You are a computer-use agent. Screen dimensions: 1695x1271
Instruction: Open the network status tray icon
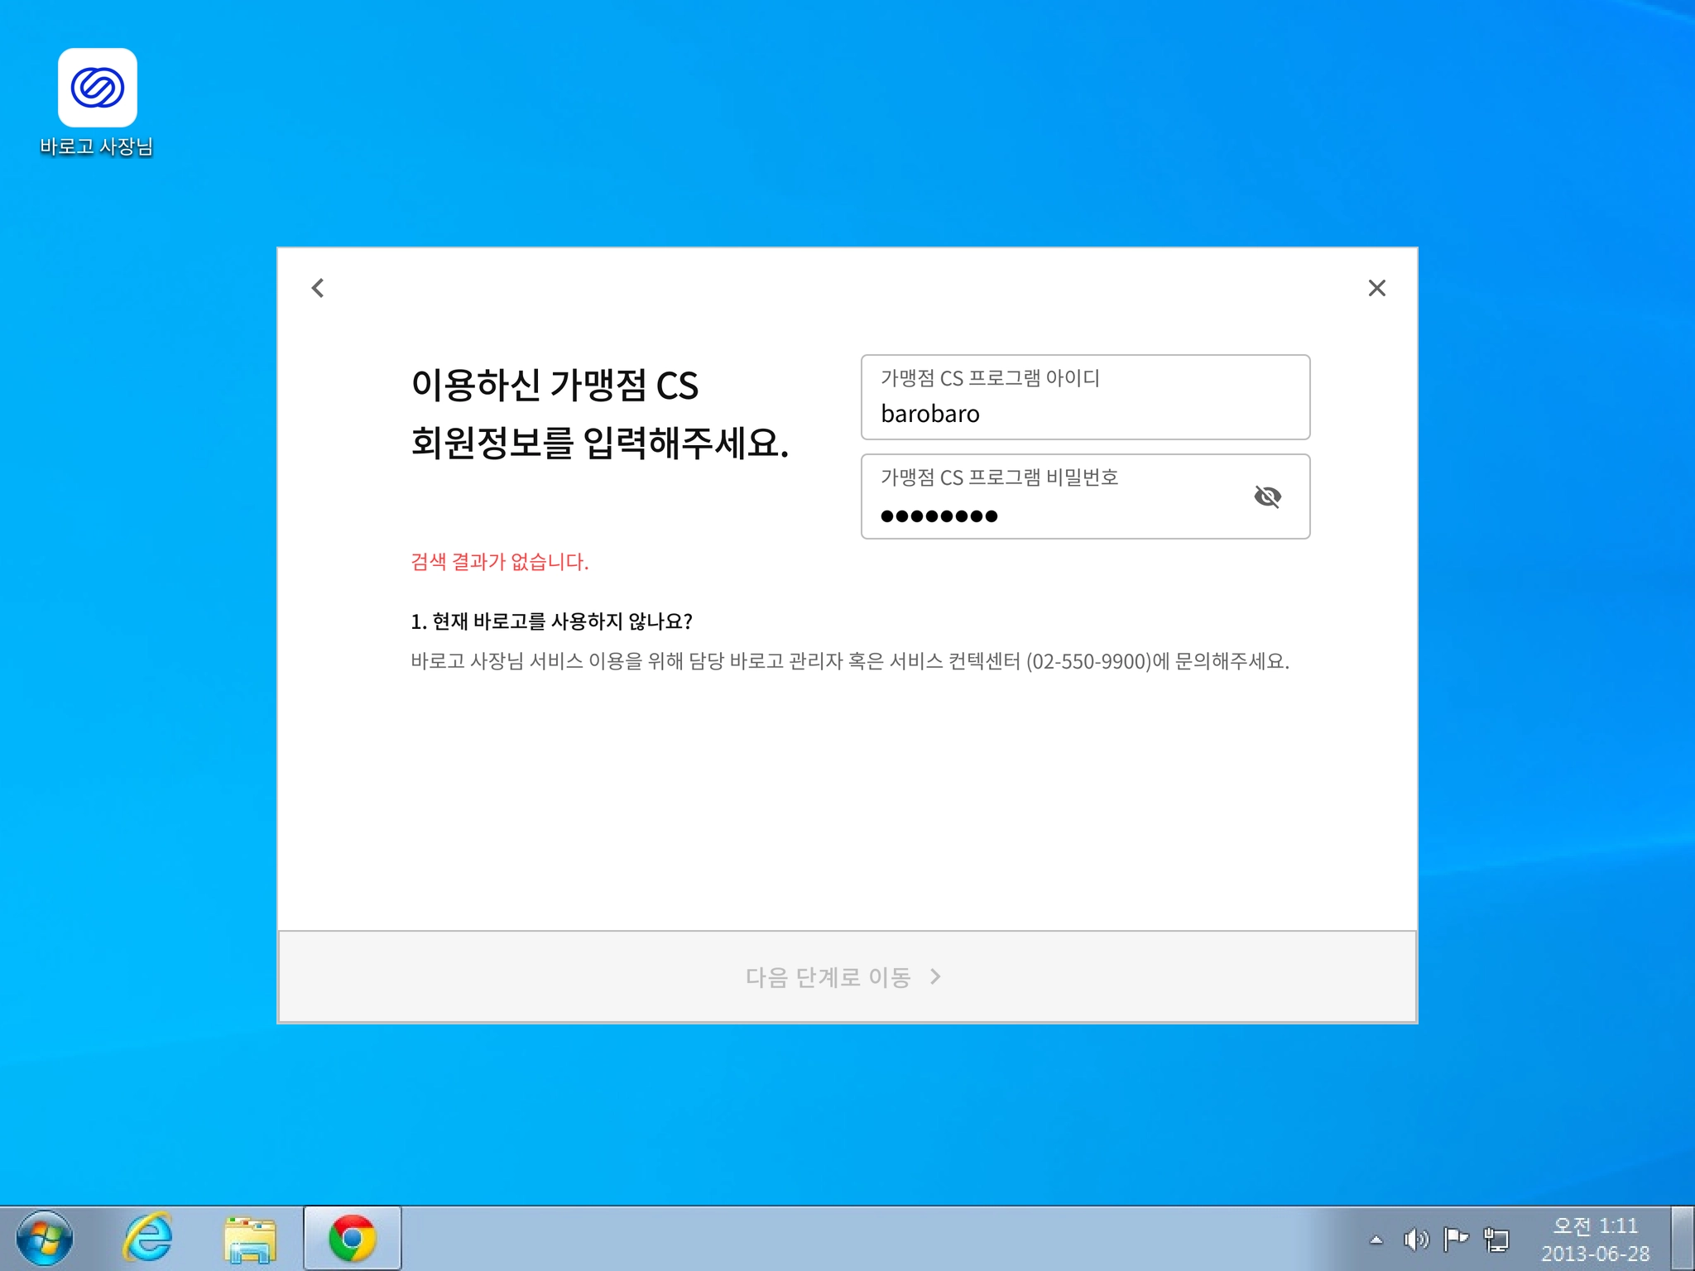click(1496, 1240)
